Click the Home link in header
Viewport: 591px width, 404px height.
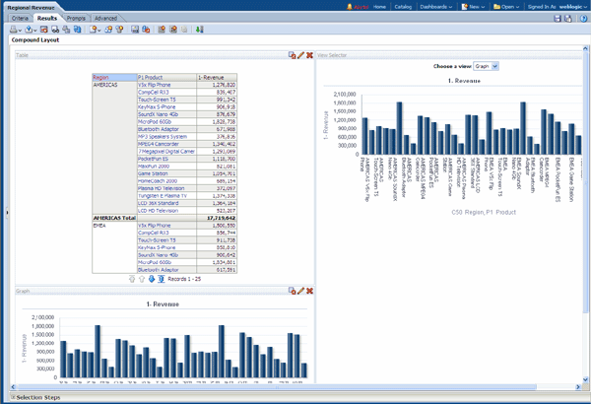[x=379, y=7]
